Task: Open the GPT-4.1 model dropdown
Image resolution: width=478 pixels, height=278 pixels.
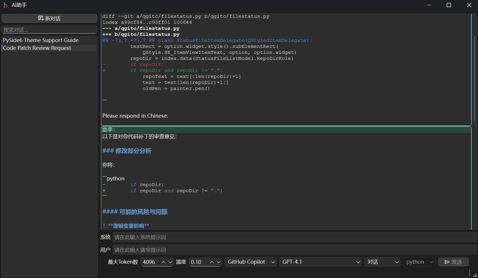Action: (x=320, y=262)
